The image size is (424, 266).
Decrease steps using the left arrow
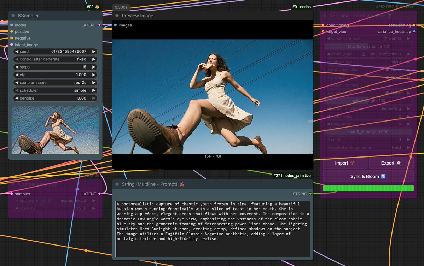coord(17,67)
